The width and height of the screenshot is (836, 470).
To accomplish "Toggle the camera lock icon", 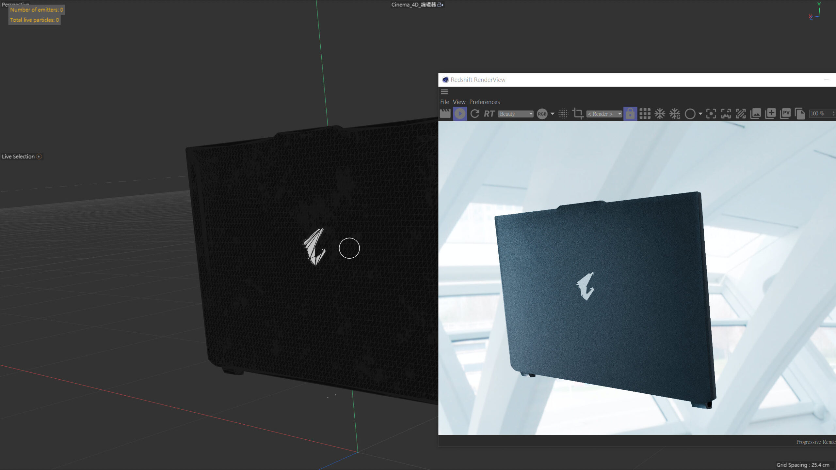I will click(x=630, y=114).
